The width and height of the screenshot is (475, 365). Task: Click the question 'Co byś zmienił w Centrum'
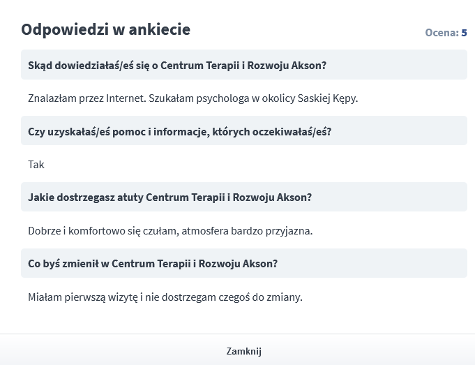point(153,264)
